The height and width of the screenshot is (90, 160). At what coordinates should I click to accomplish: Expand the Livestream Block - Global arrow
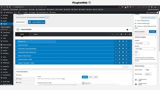[x=130, y=59]
